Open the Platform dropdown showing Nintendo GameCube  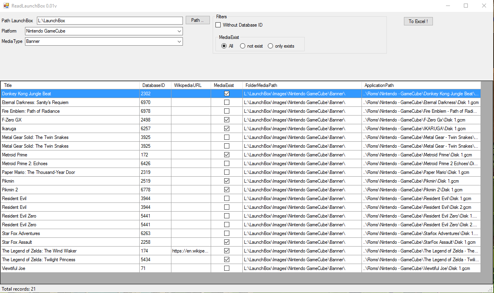tap(104, 31)
